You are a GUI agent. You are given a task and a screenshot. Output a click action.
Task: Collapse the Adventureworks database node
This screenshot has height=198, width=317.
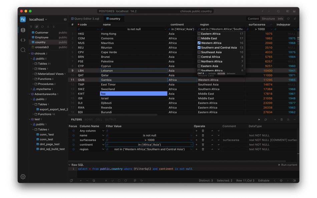(30, 94)
